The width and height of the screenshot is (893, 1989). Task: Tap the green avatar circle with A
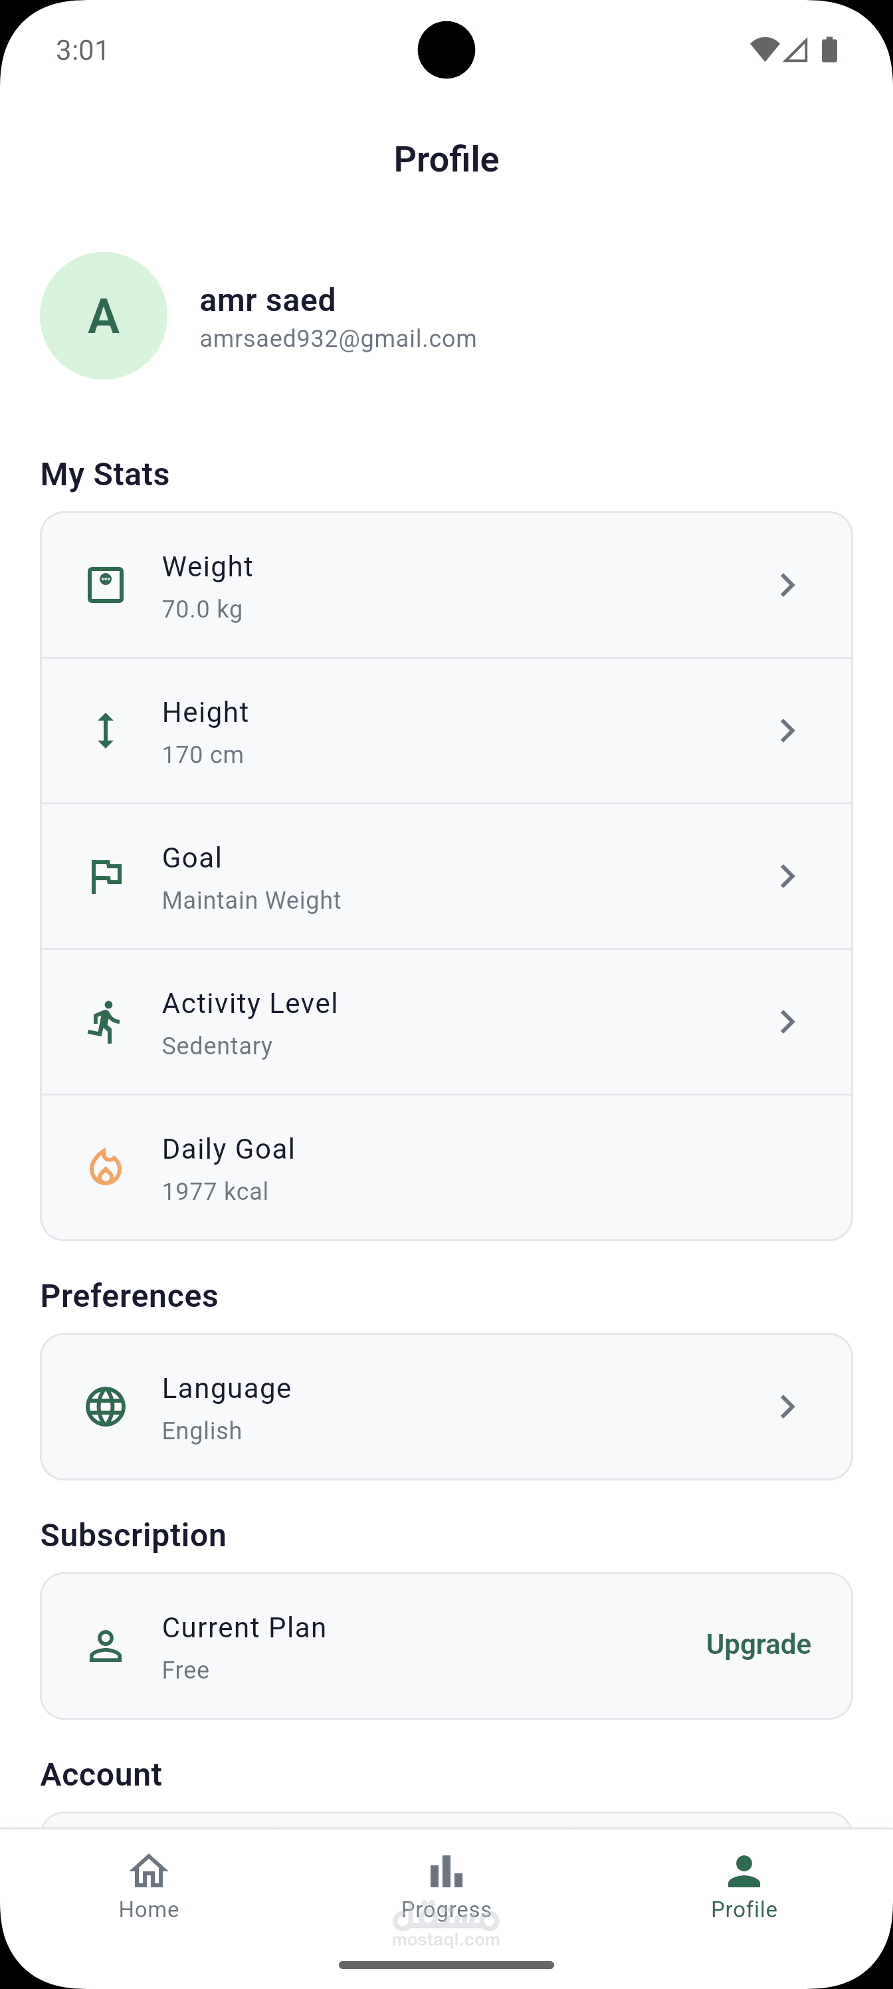pos(104,316)
